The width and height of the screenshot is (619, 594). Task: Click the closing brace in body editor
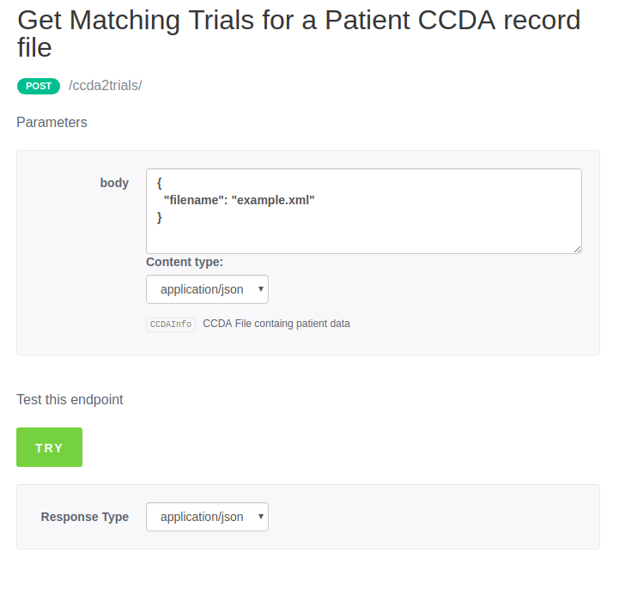tap(160, 217)
